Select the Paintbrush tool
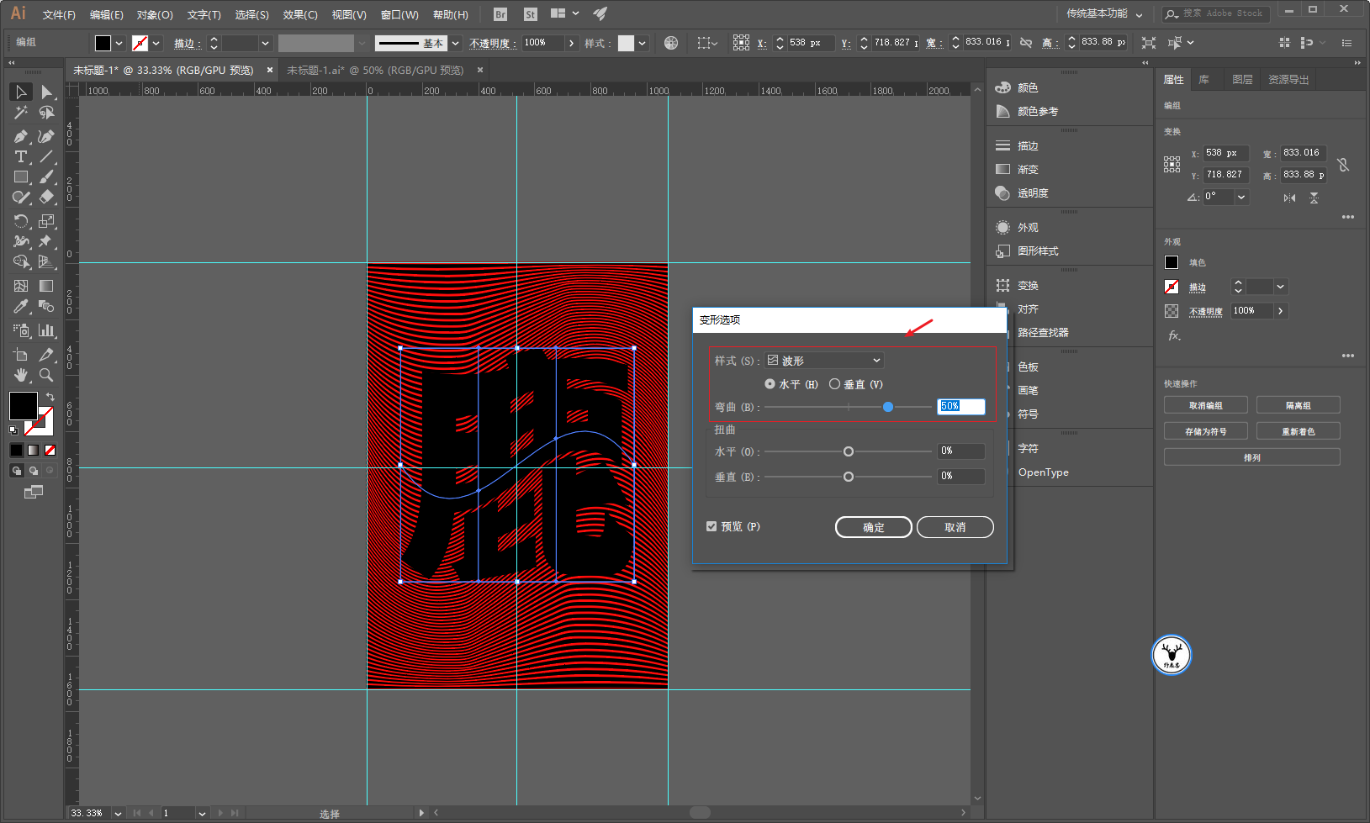 coord(46,177)
